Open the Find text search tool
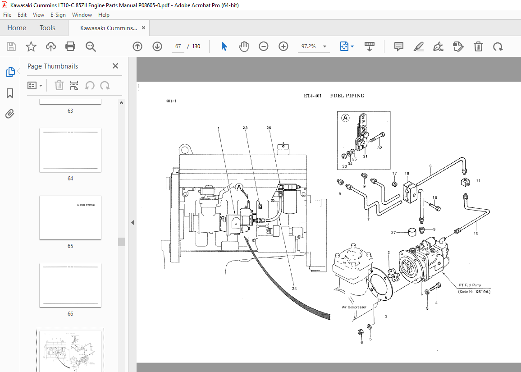This screenshot has height=372, width=521. 91,46
